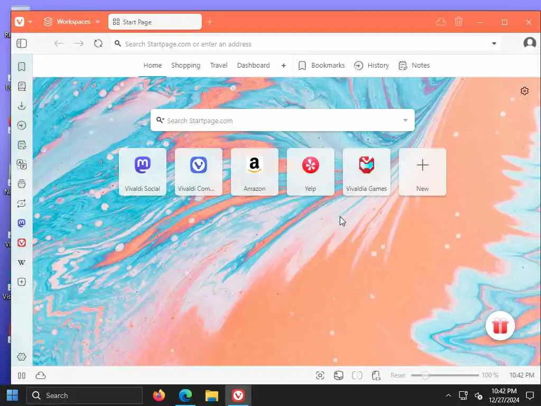Open Windows panel in sidebar

tap(22, 183)
